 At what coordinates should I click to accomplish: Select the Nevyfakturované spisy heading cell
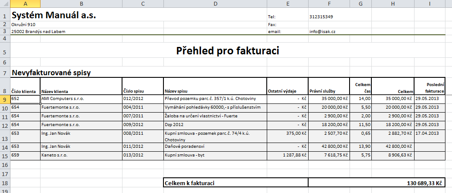51,73
